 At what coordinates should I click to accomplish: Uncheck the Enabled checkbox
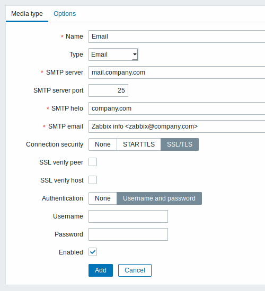(x=93, y=252)
